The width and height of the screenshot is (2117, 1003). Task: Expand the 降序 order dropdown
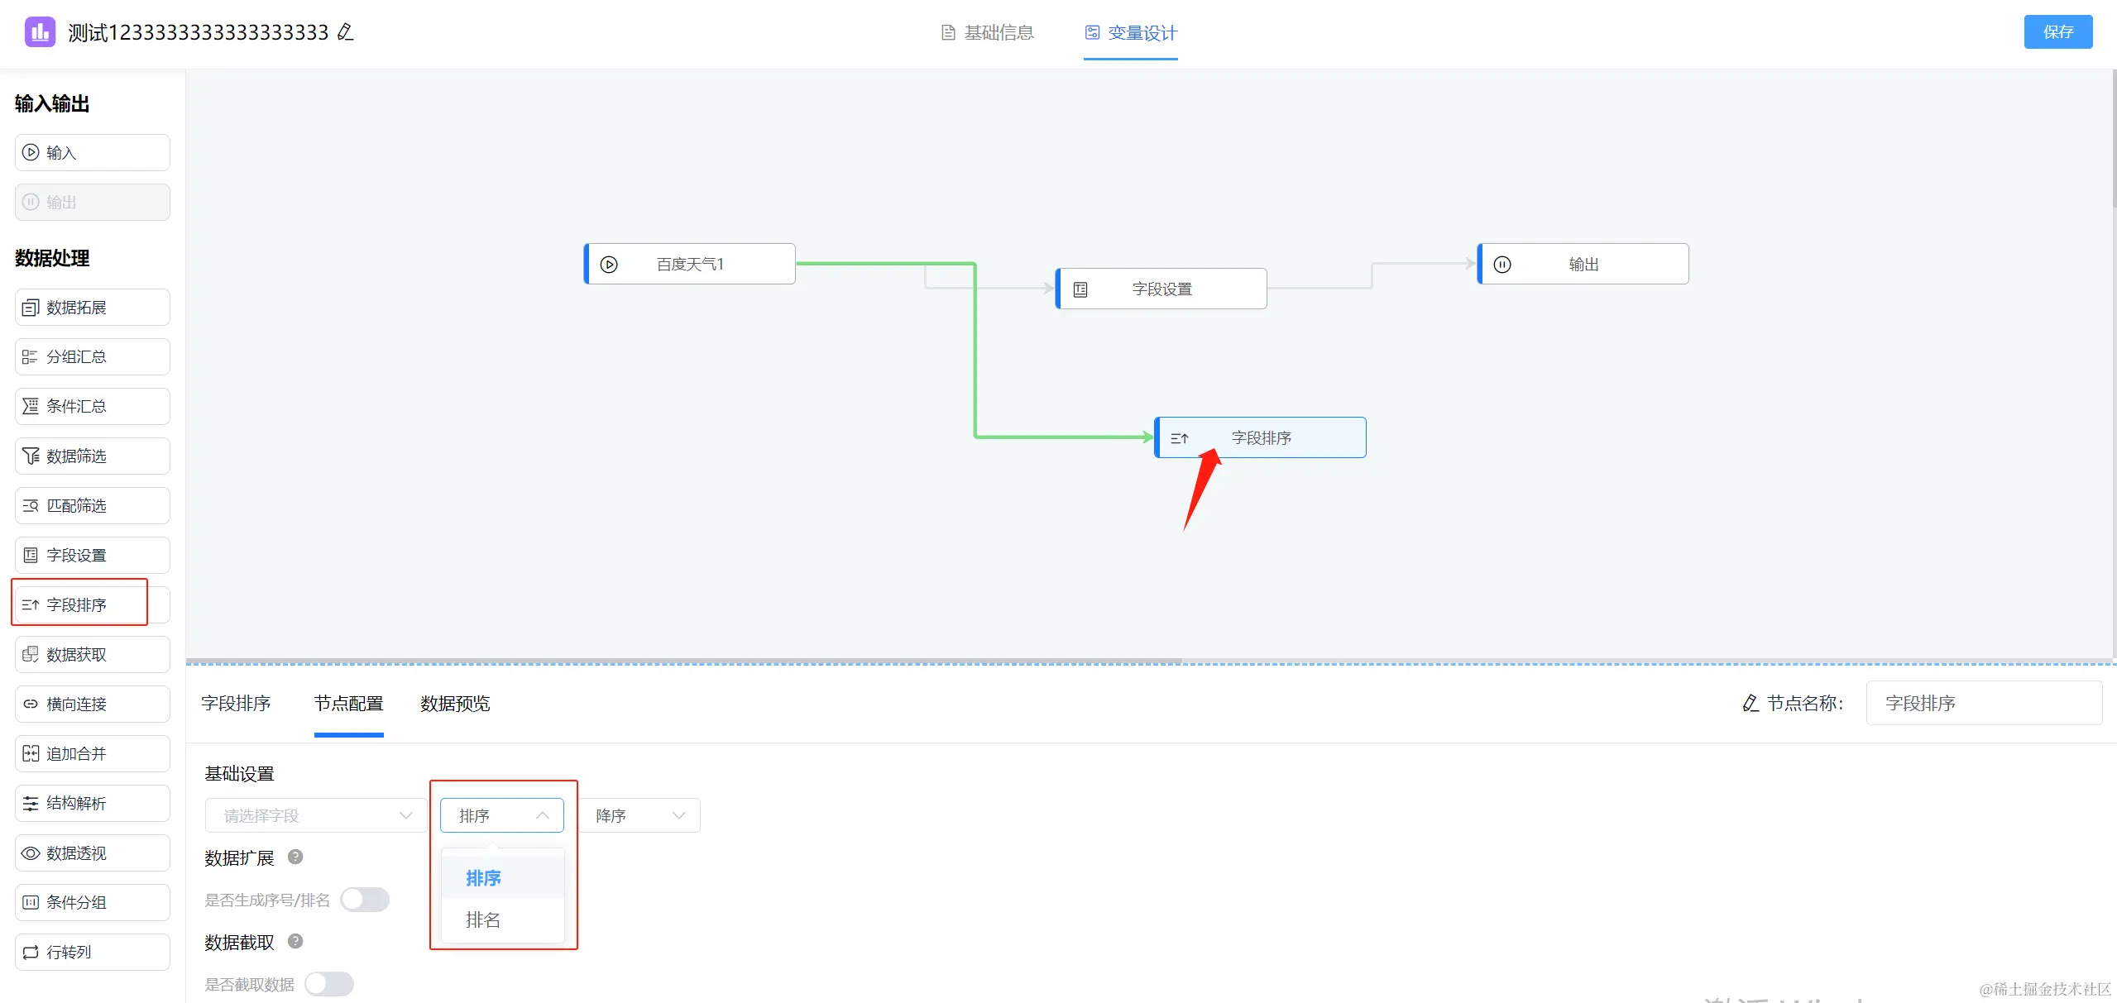pos(639,815)
